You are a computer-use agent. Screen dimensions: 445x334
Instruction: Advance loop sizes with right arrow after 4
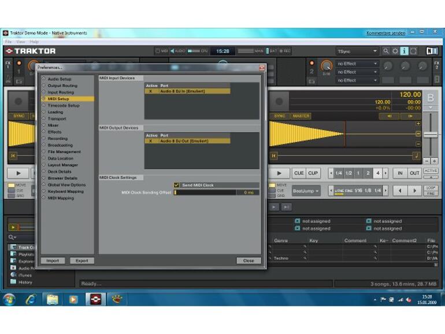(385, 173)
